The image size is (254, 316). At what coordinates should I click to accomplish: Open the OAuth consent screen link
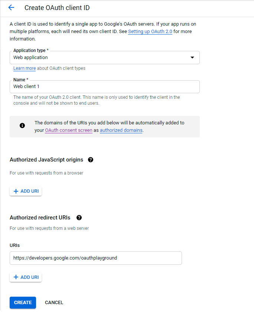pos(69,130)
